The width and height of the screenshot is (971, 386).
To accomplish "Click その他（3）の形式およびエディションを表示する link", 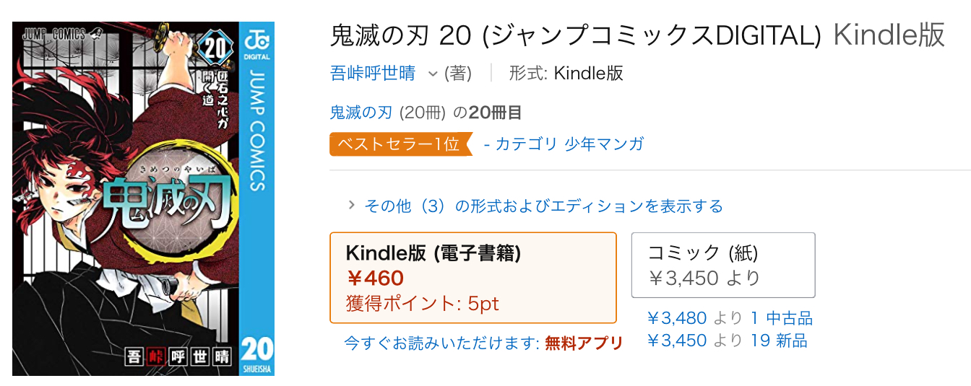I will point(543,206).
